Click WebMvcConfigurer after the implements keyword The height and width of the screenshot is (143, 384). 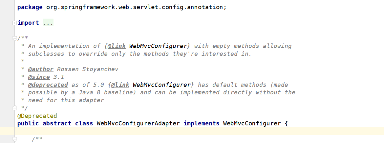pyautogui.click(x=252, y=123)
